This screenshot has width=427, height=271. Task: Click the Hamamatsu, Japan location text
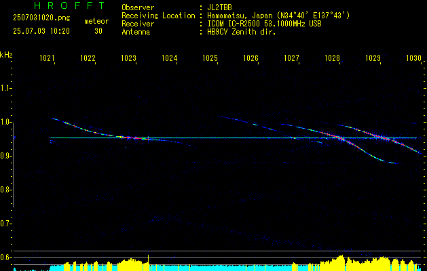click(278, 16)
